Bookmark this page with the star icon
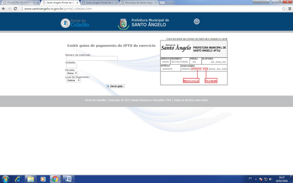293x183 pixels. 283,8
